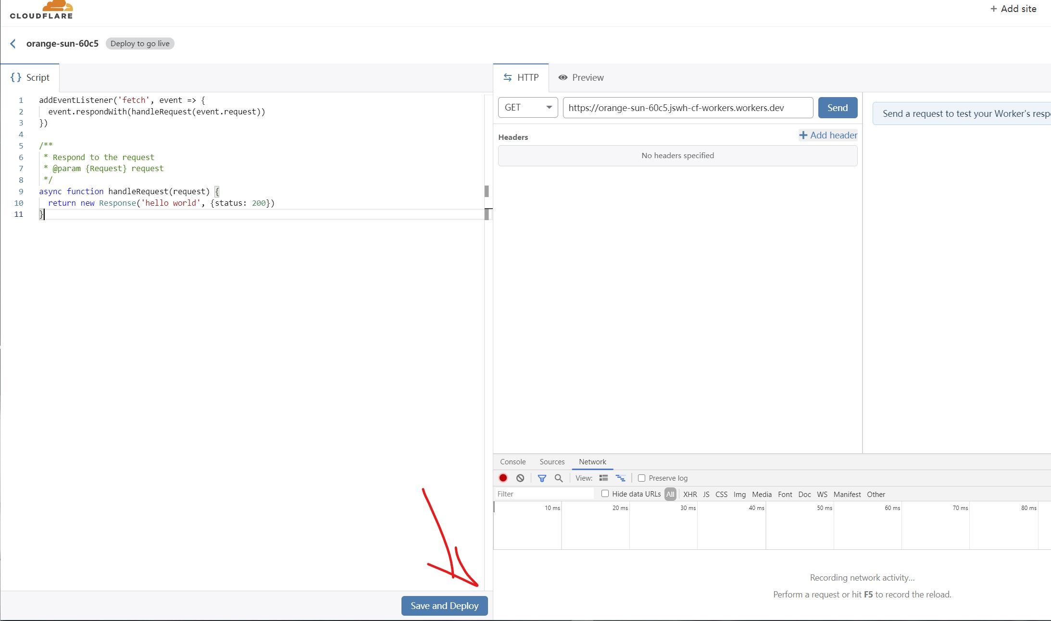Switch to the Sources tab
1051x621 pixels.
pos(552,461)
